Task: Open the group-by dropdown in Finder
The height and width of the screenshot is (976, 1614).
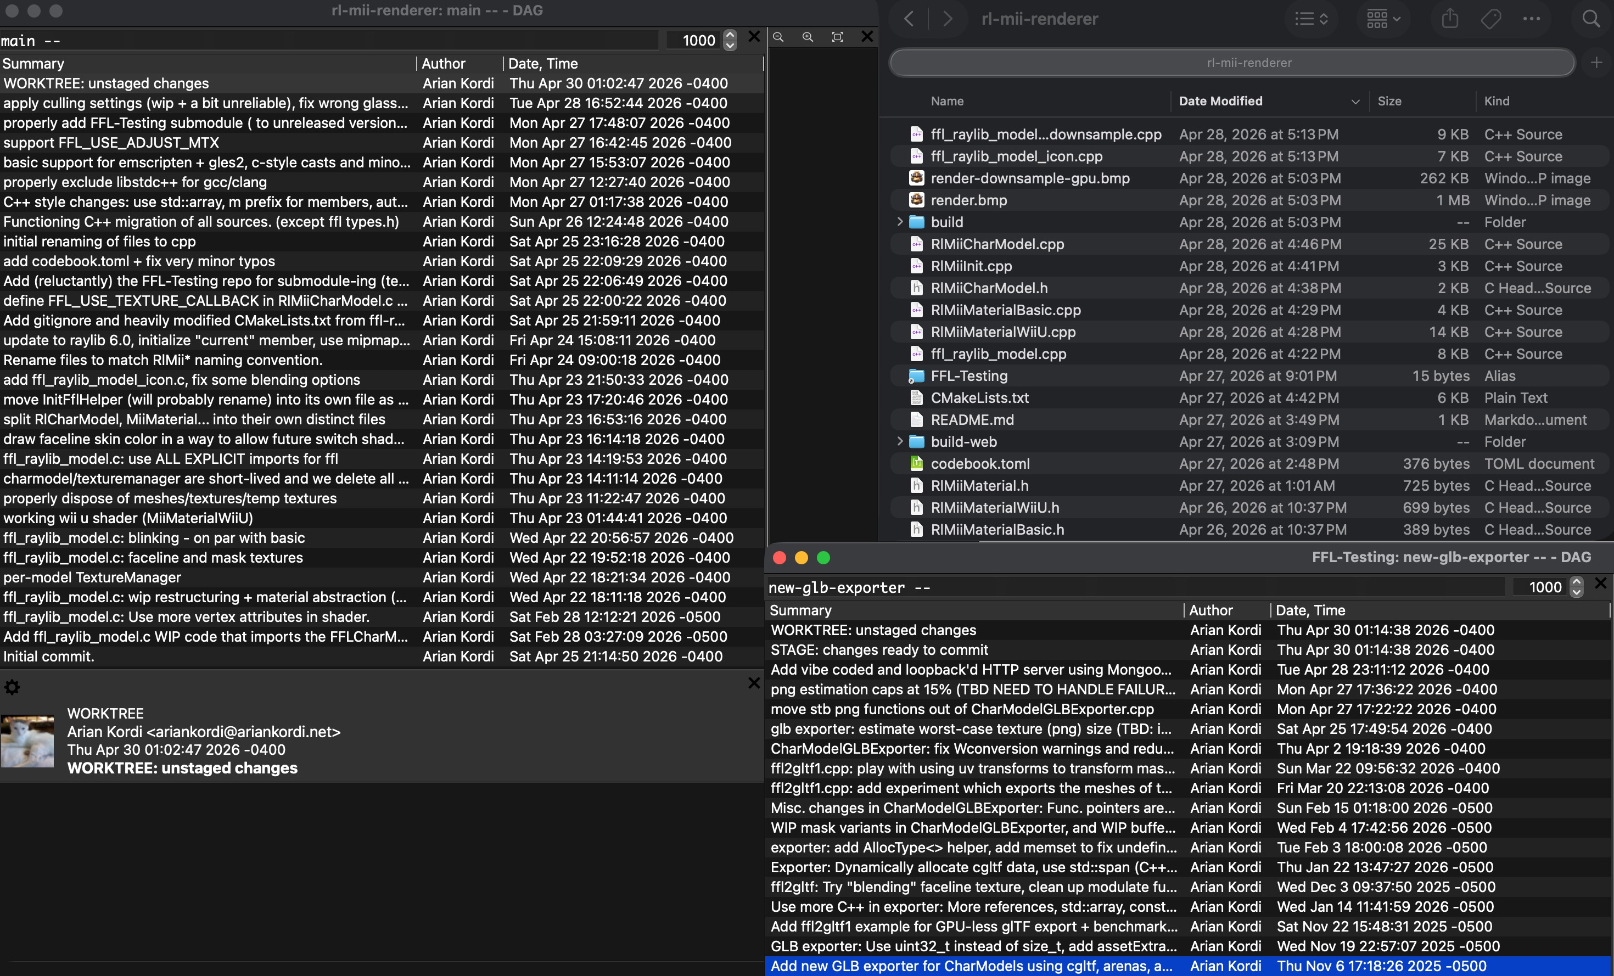Action: pos(1383,18)
